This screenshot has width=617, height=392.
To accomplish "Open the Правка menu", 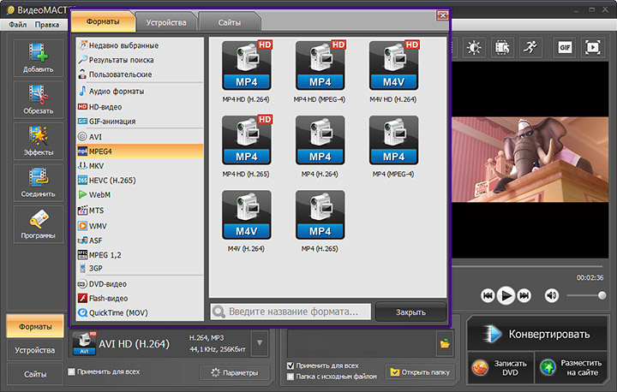I will [x=47, y=25].
